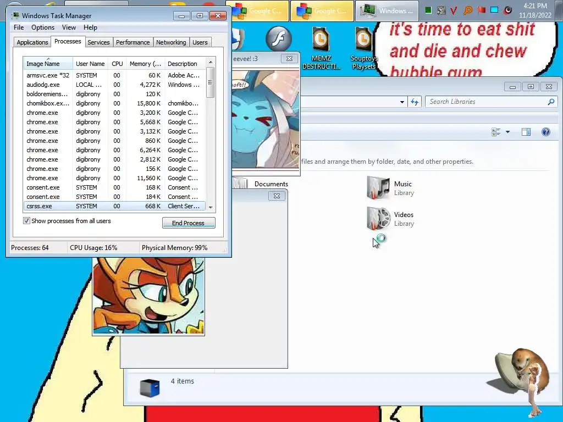
Task: Sort processes by CPU column
Action: (x=117, y=64)
